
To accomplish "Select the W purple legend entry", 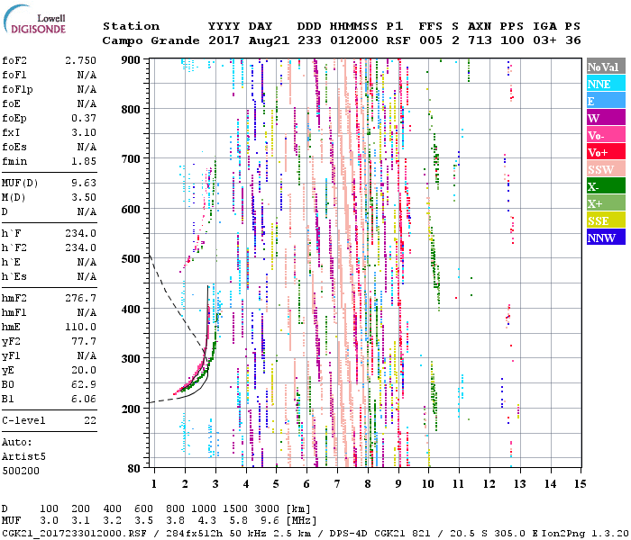I will point(604,119).
